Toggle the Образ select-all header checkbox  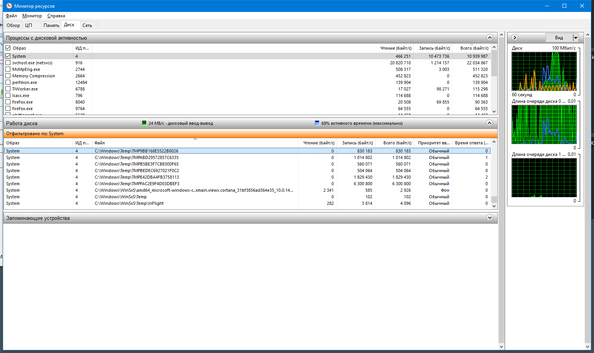coord(8,48)
